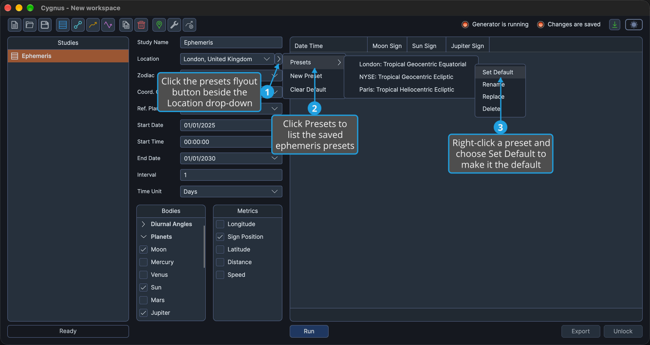Open the End Date picker drop-down
650x345 pixels.
click(x=275, y=158)
